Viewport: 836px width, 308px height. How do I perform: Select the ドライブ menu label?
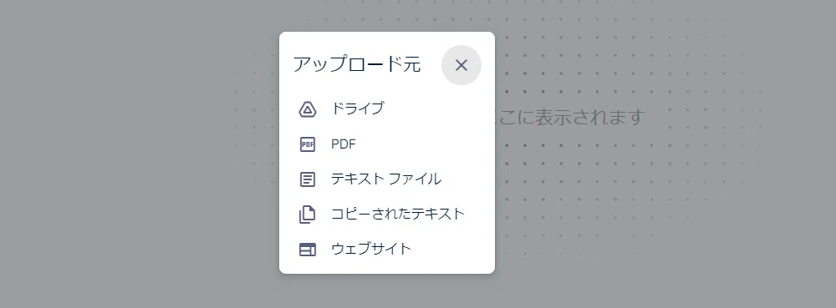click(357, 109)
